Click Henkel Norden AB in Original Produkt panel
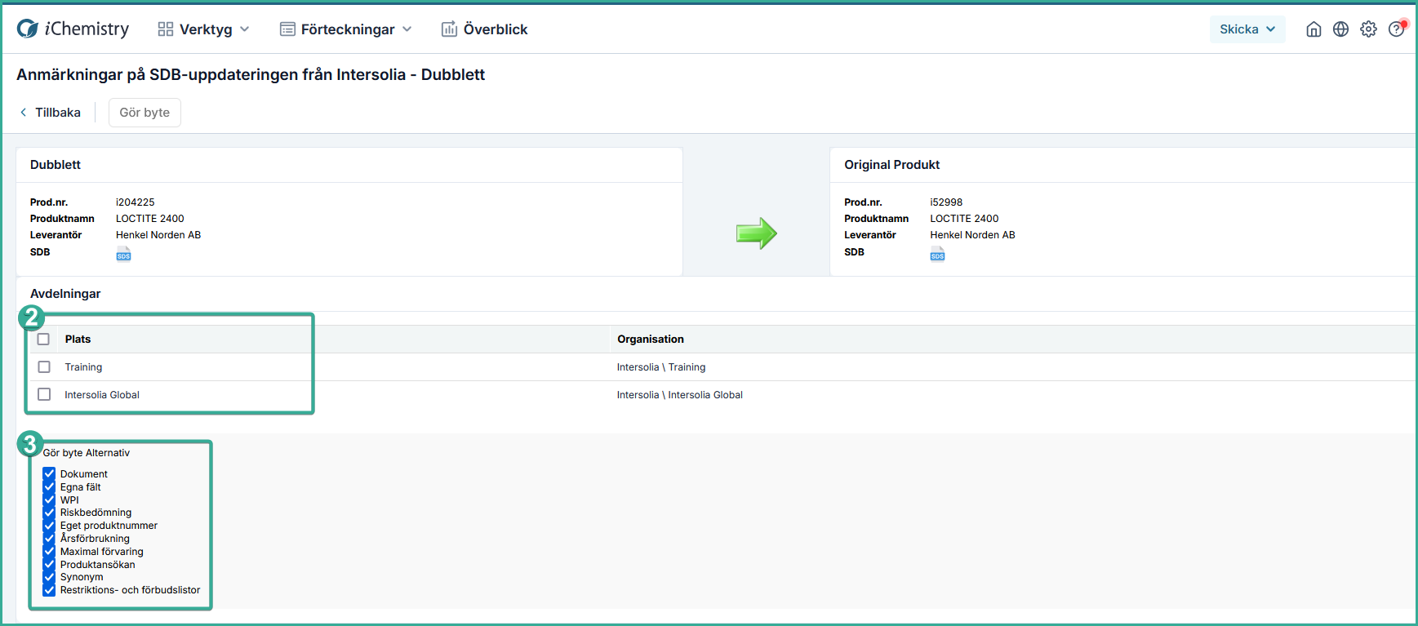The image size is (1418, 626). (972, 235)
